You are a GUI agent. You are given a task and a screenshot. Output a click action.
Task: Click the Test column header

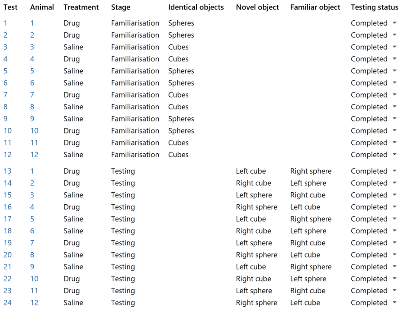[10, 7]
